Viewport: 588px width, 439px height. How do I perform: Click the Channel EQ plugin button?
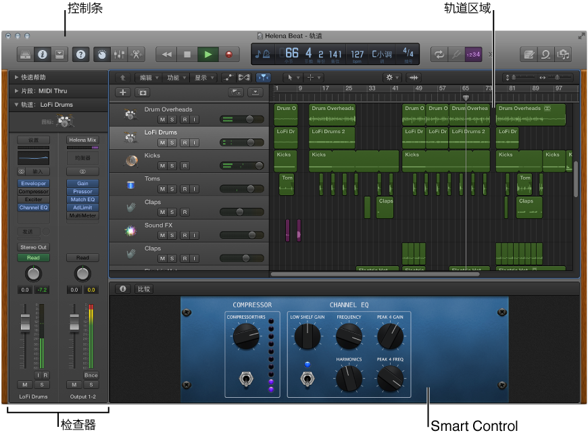click(33, 208)
